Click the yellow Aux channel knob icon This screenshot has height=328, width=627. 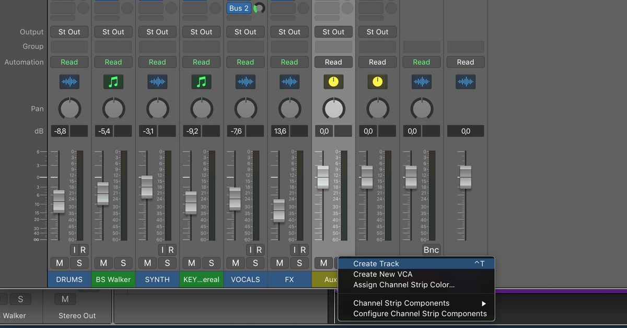tap(333, 81)
